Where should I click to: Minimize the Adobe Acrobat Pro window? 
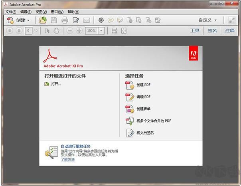click(x=213, y=3)
